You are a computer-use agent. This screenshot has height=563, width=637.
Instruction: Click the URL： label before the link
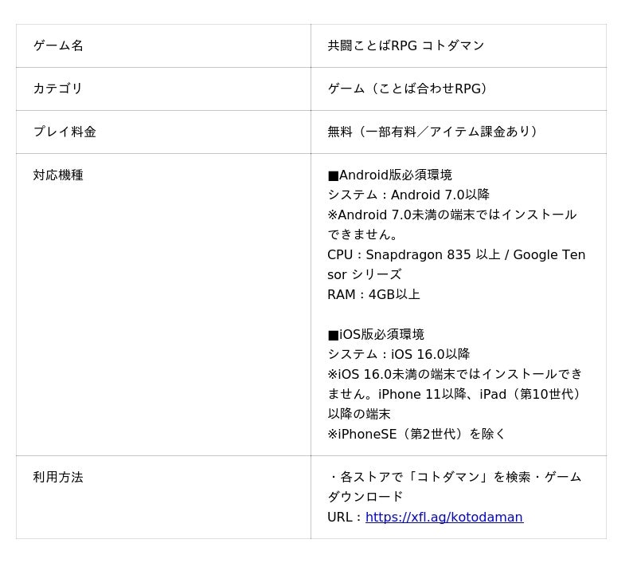pos(346,517)
